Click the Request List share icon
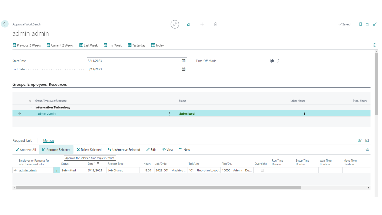 (x=360, y=140)
